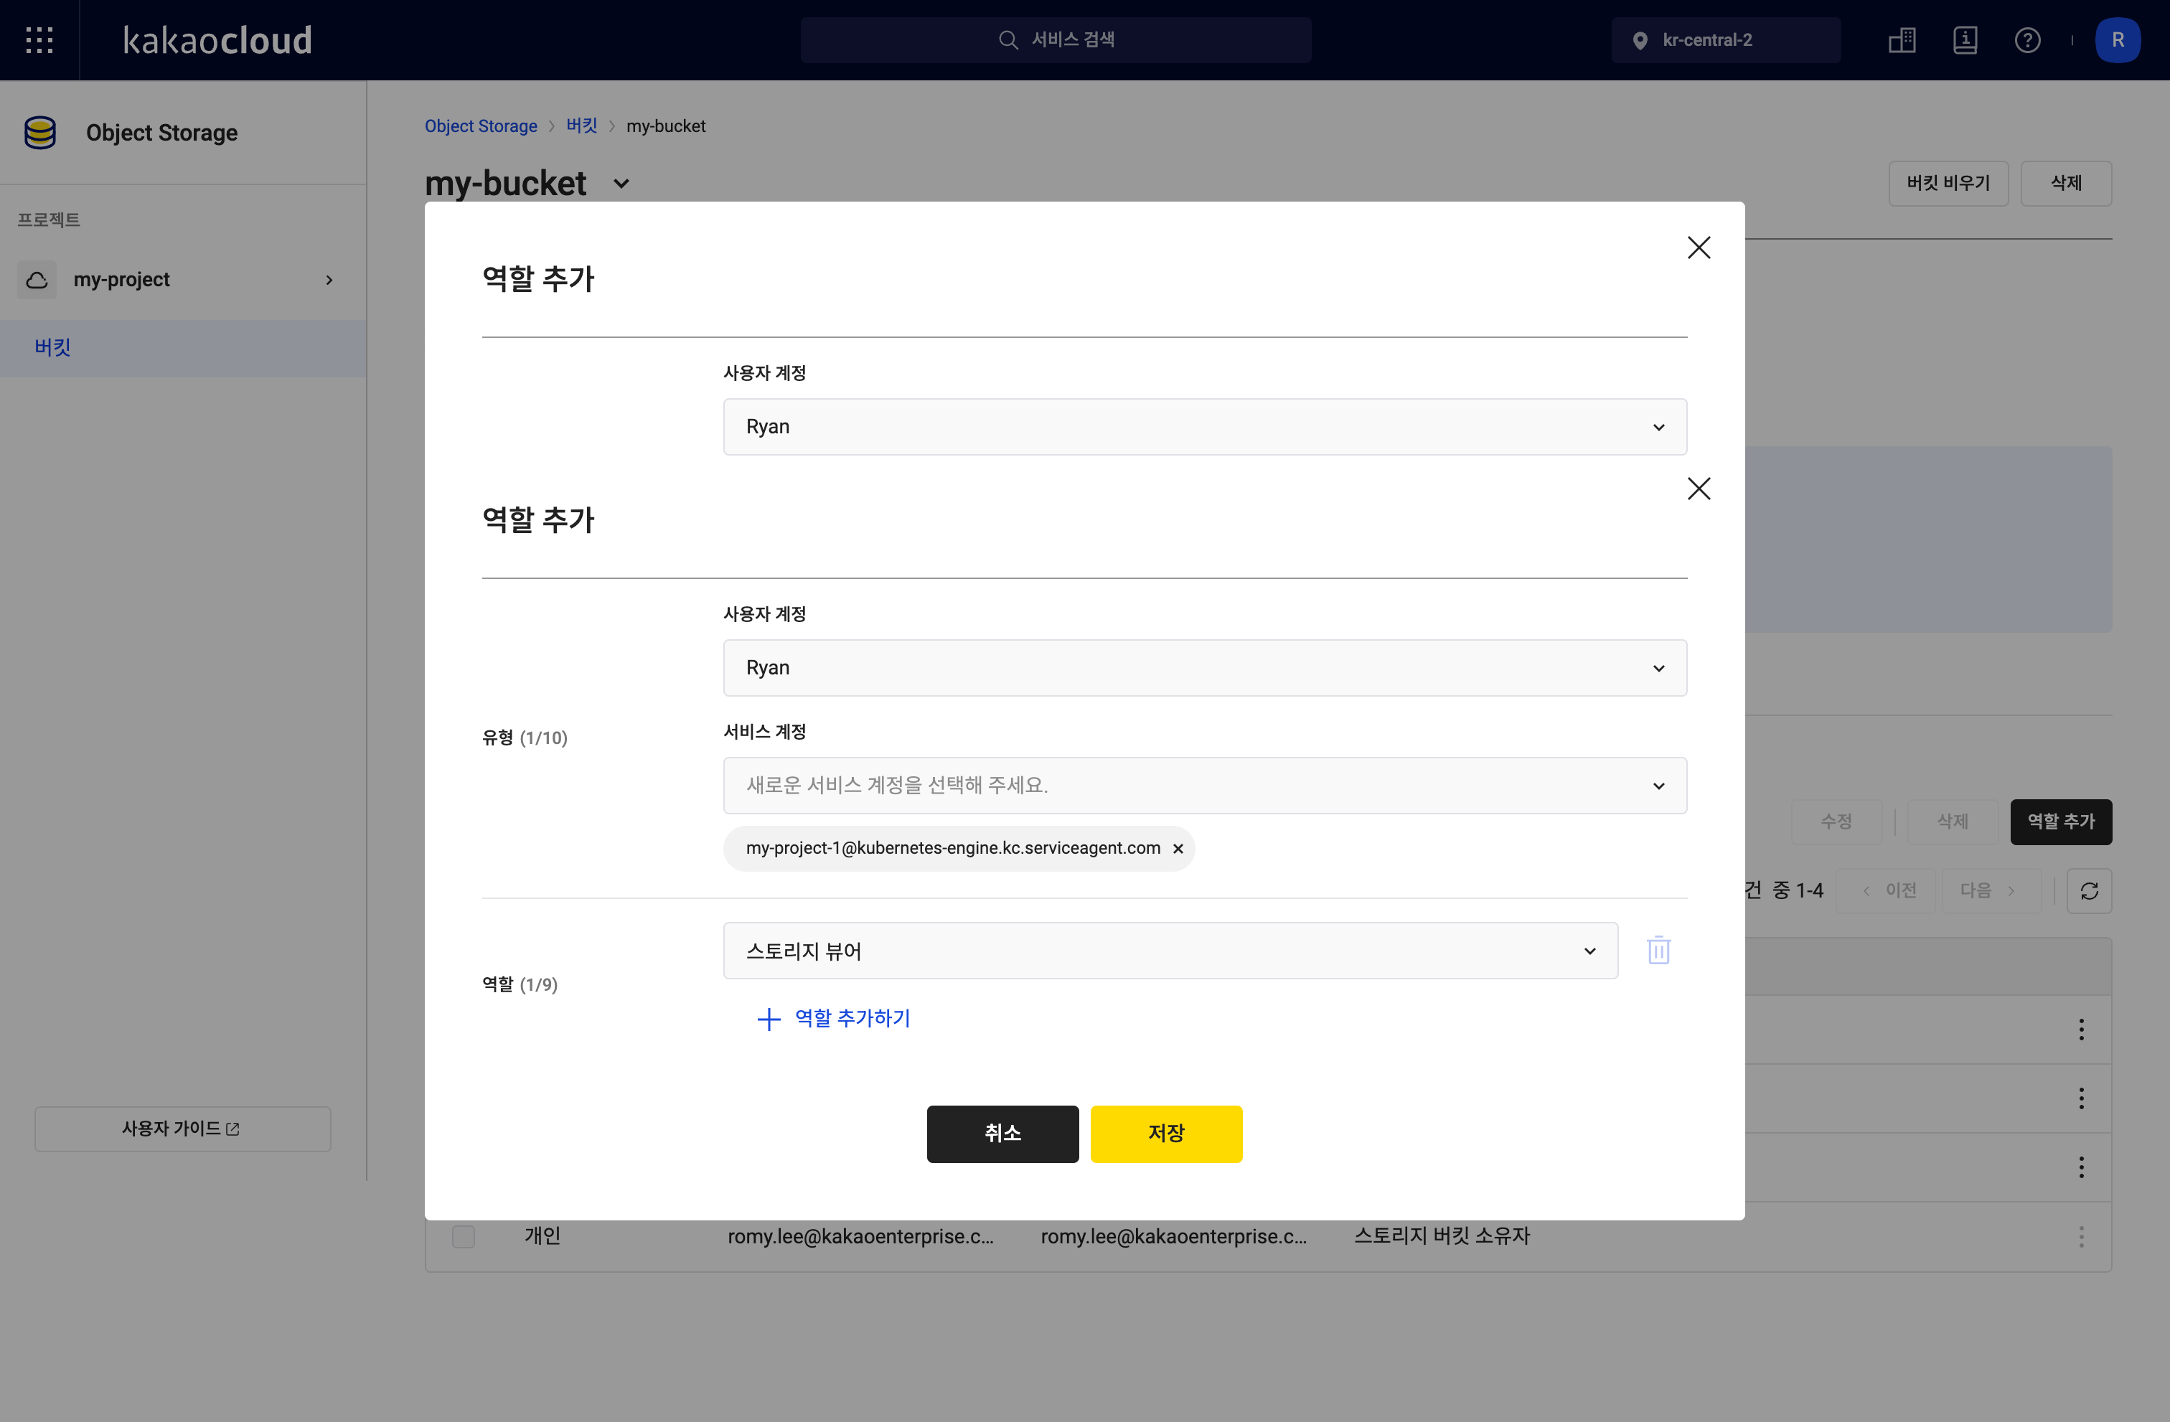Open the help question mark icon
The image size is (2170, 1422).
click(2027, 40)
